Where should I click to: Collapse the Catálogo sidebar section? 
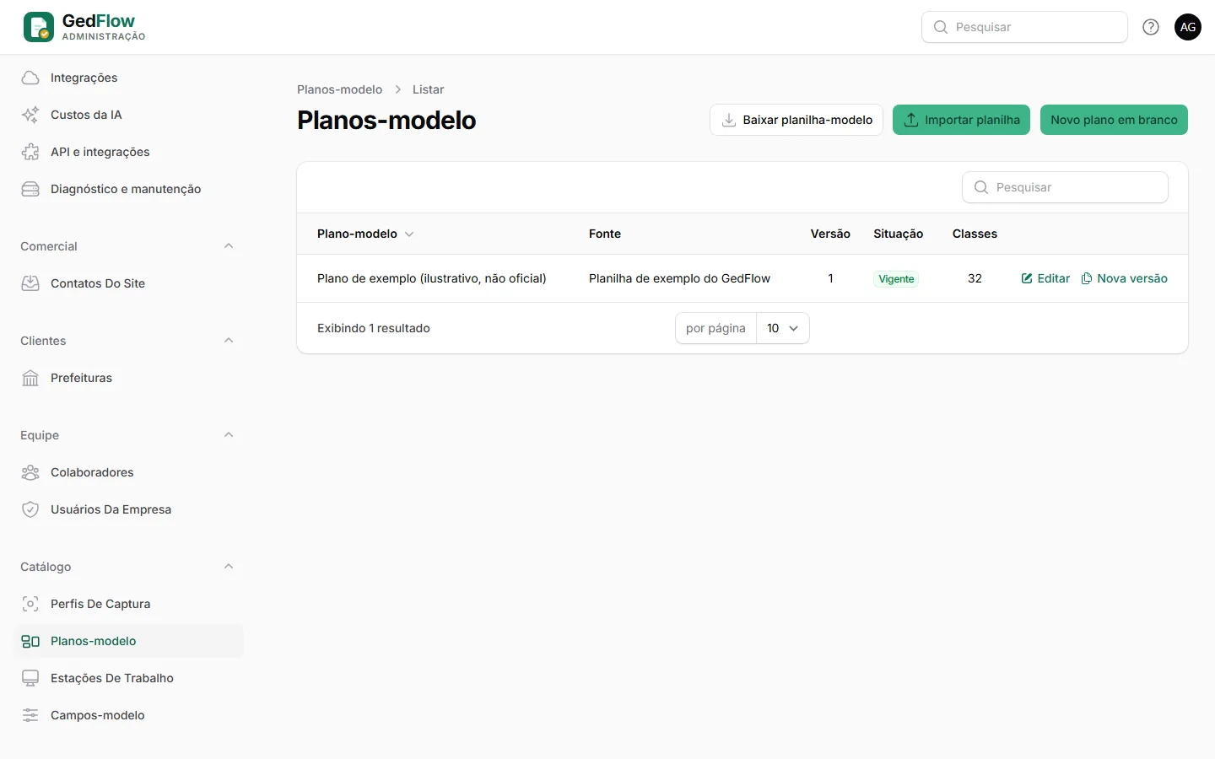(229, 567)
